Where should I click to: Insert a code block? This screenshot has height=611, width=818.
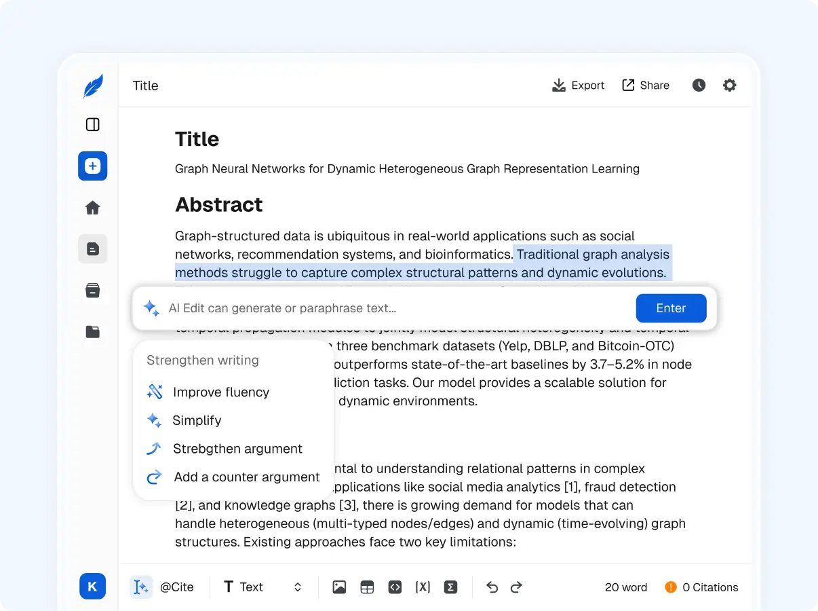pyautogui.click(x=395, y=587)
